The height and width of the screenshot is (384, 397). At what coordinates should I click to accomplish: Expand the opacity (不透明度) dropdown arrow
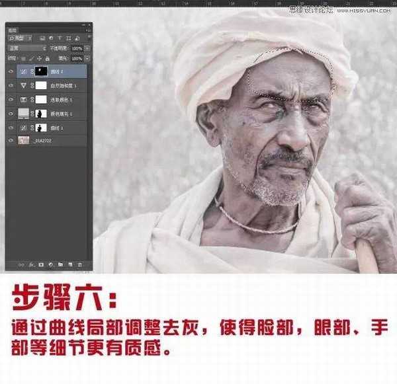pos(86,49)
